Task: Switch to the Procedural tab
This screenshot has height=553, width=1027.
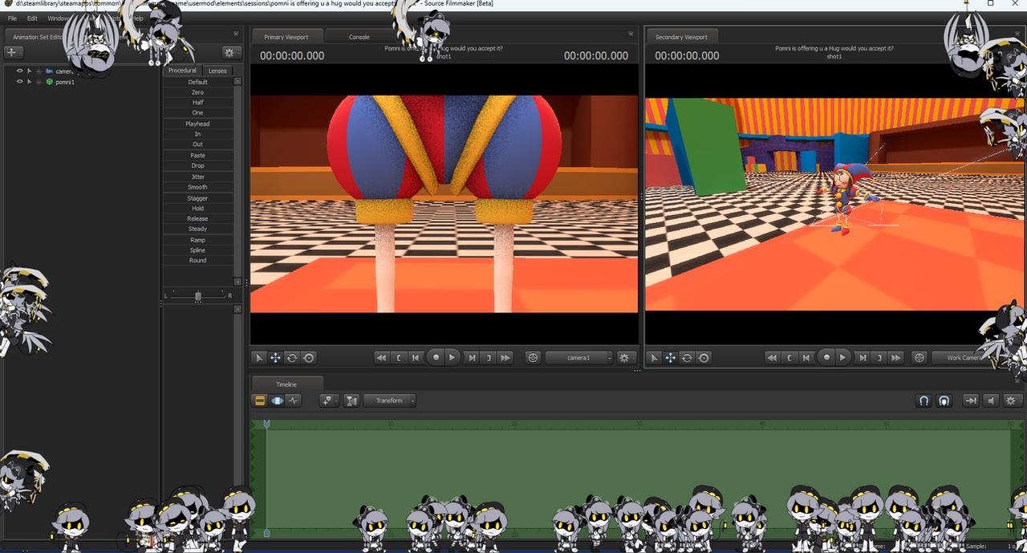Action: coord(182,71)
